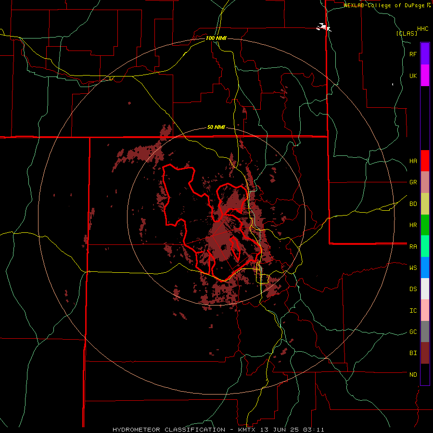Click the [CLAS] units label
This screenshot has width=433, height=433.
pos(407,33)
